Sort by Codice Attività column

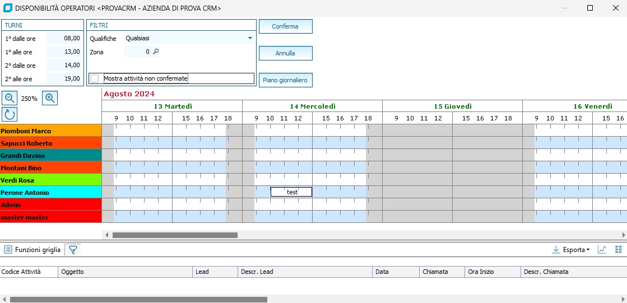29,272
